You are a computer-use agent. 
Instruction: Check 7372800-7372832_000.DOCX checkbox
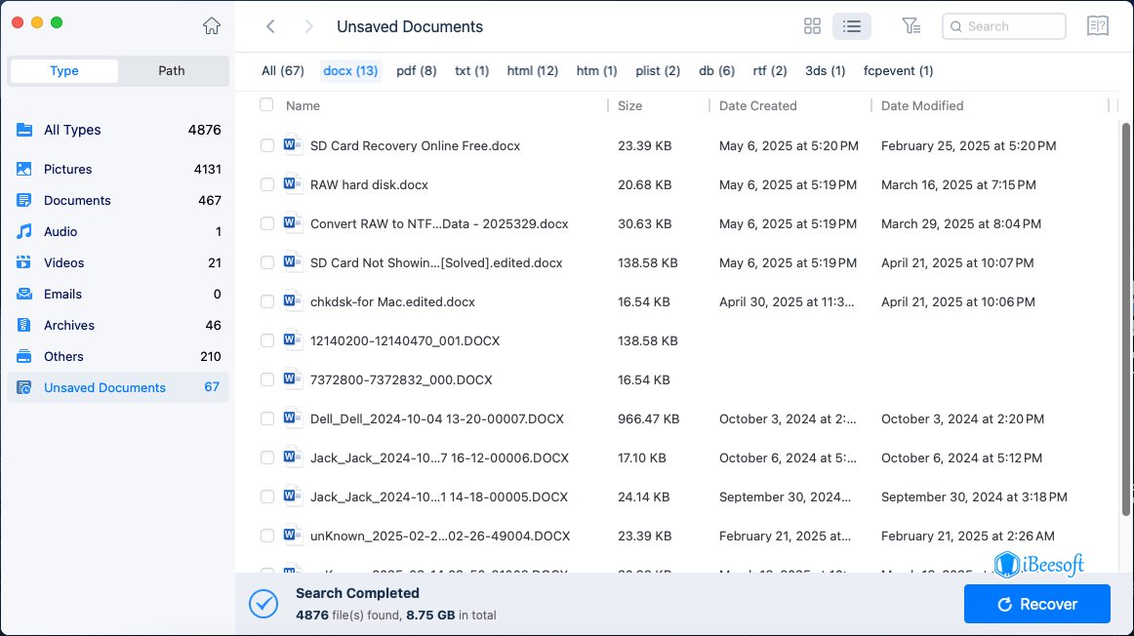click(x=266, y=379)
